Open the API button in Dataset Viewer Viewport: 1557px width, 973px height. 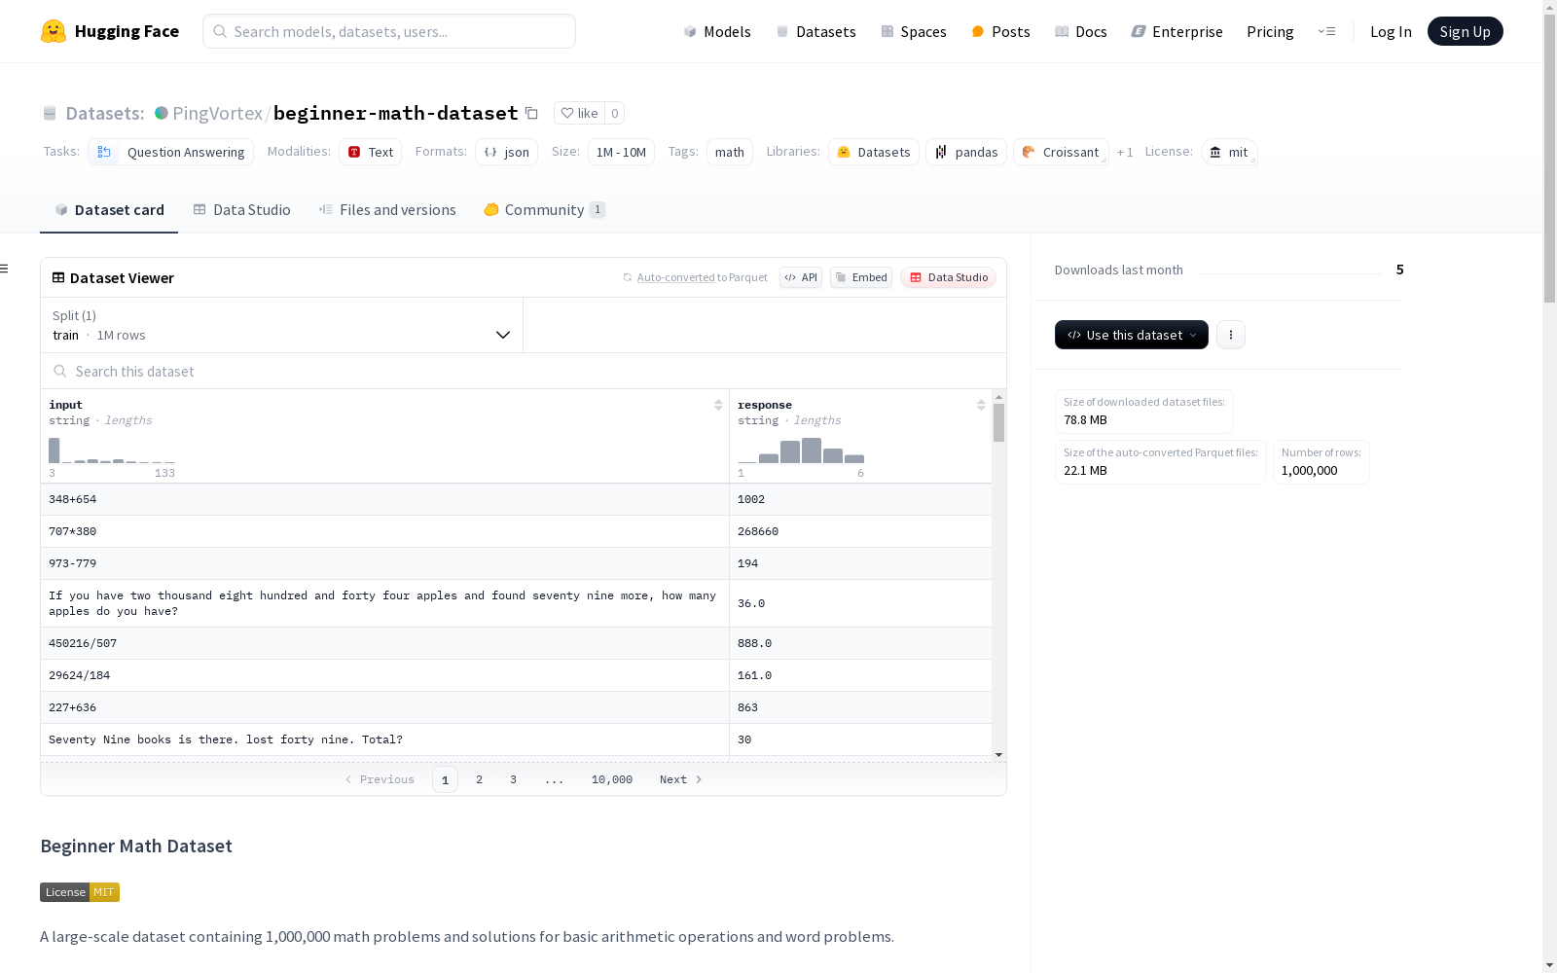pos(800,277)
